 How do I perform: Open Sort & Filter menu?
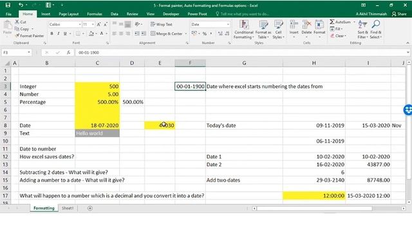point(362,30)
